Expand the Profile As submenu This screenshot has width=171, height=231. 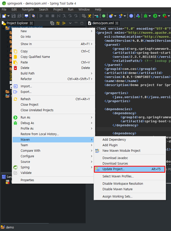53,129
